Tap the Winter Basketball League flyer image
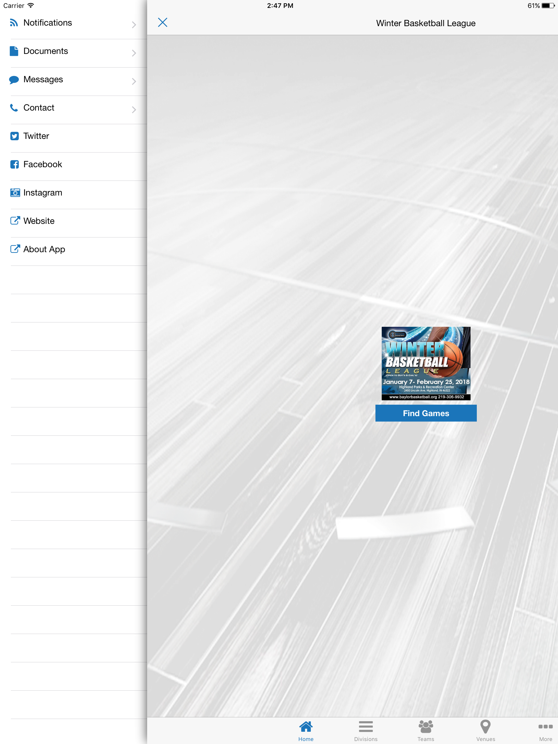This screenshot has height=744, width=558. pos(426,363)
